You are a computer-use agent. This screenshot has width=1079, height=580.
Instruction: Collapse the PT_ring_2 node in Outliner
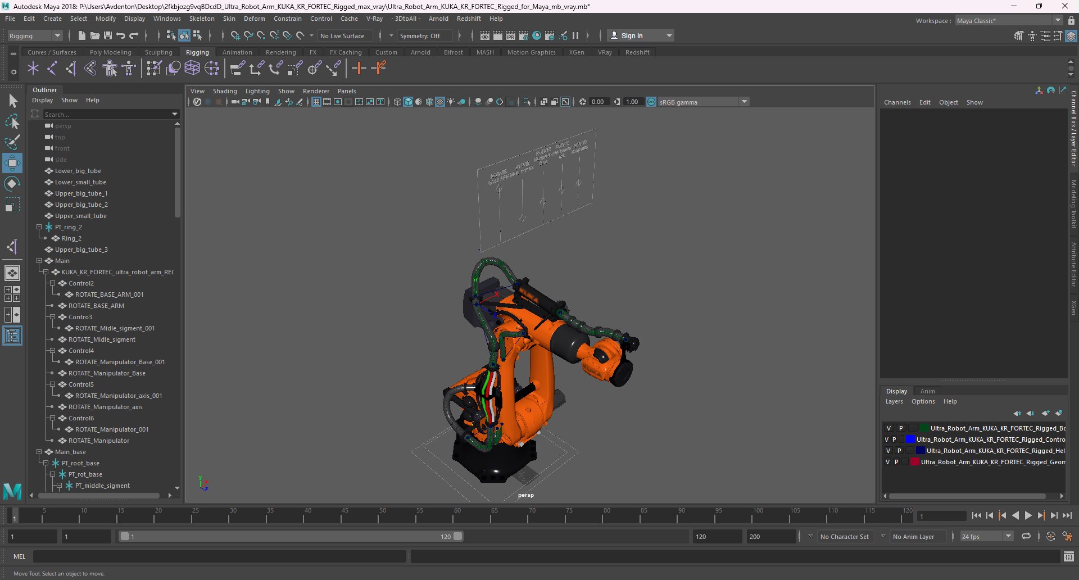click(x=39, y=227)
